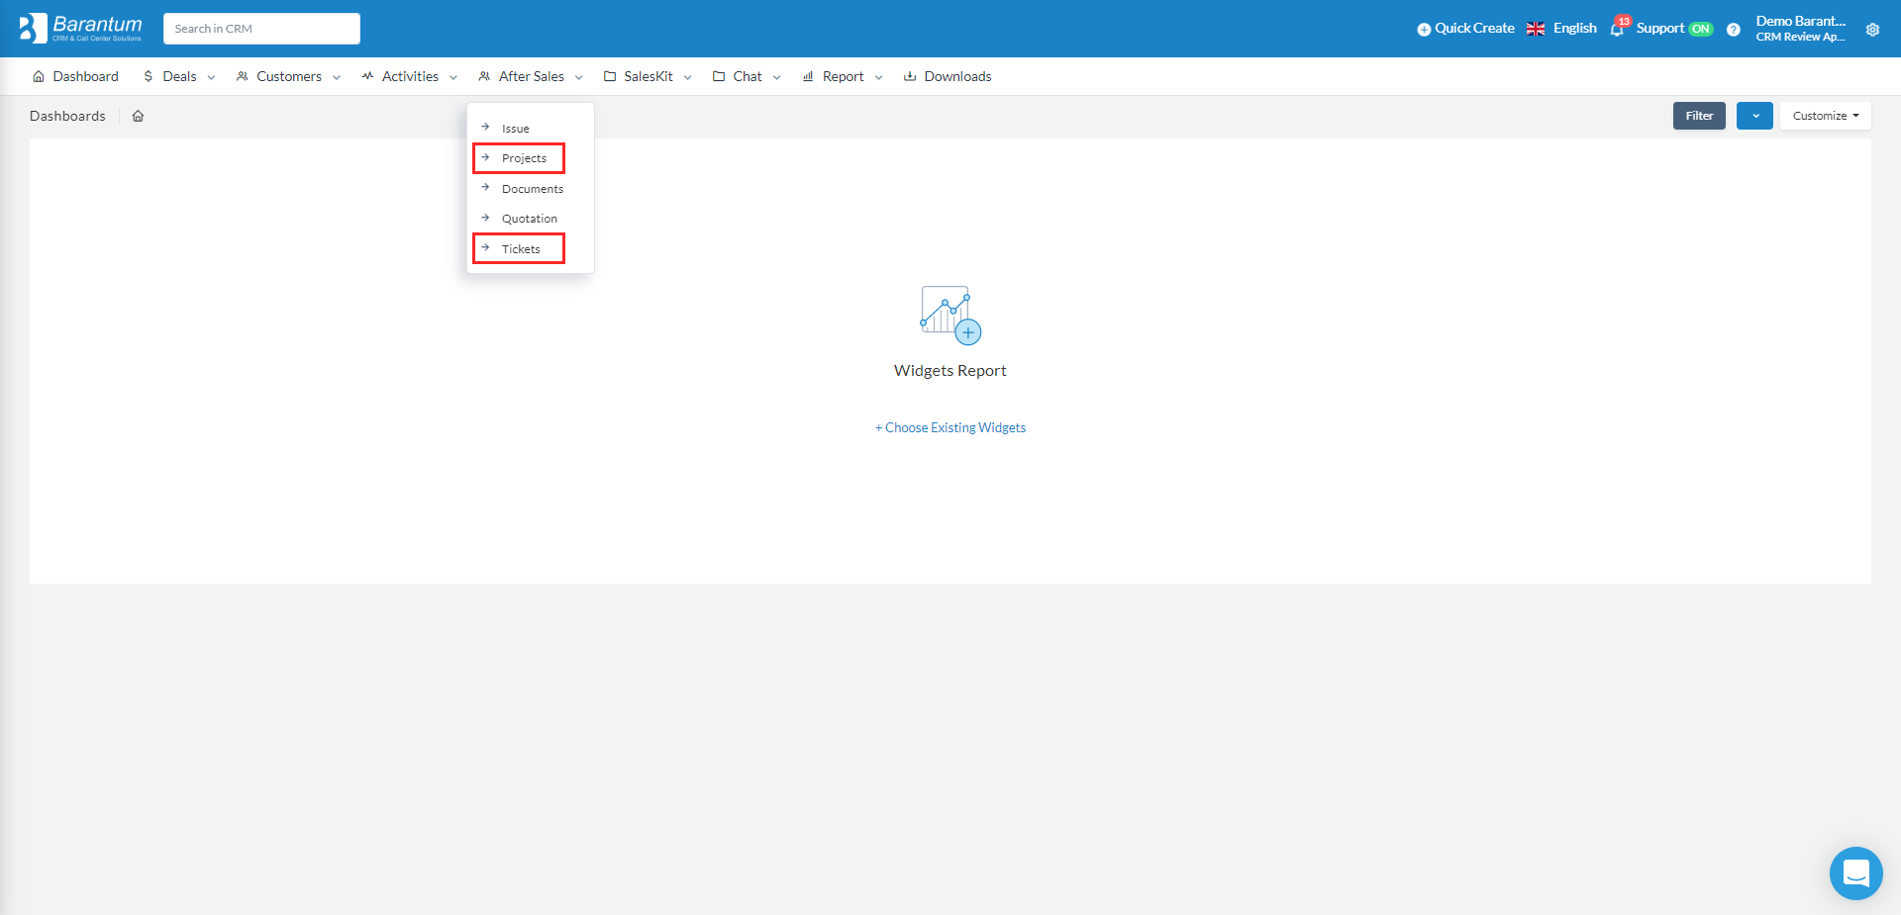Open the Activities menu
Screen dimensions: 1901x915
tap(410, 76)
